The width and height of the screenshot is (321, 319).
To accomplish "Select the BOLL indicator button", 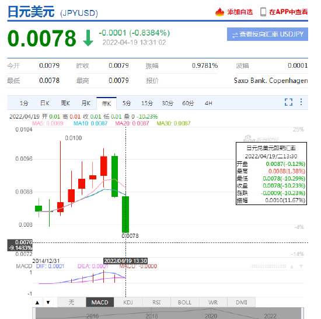I will click(184, 302).
